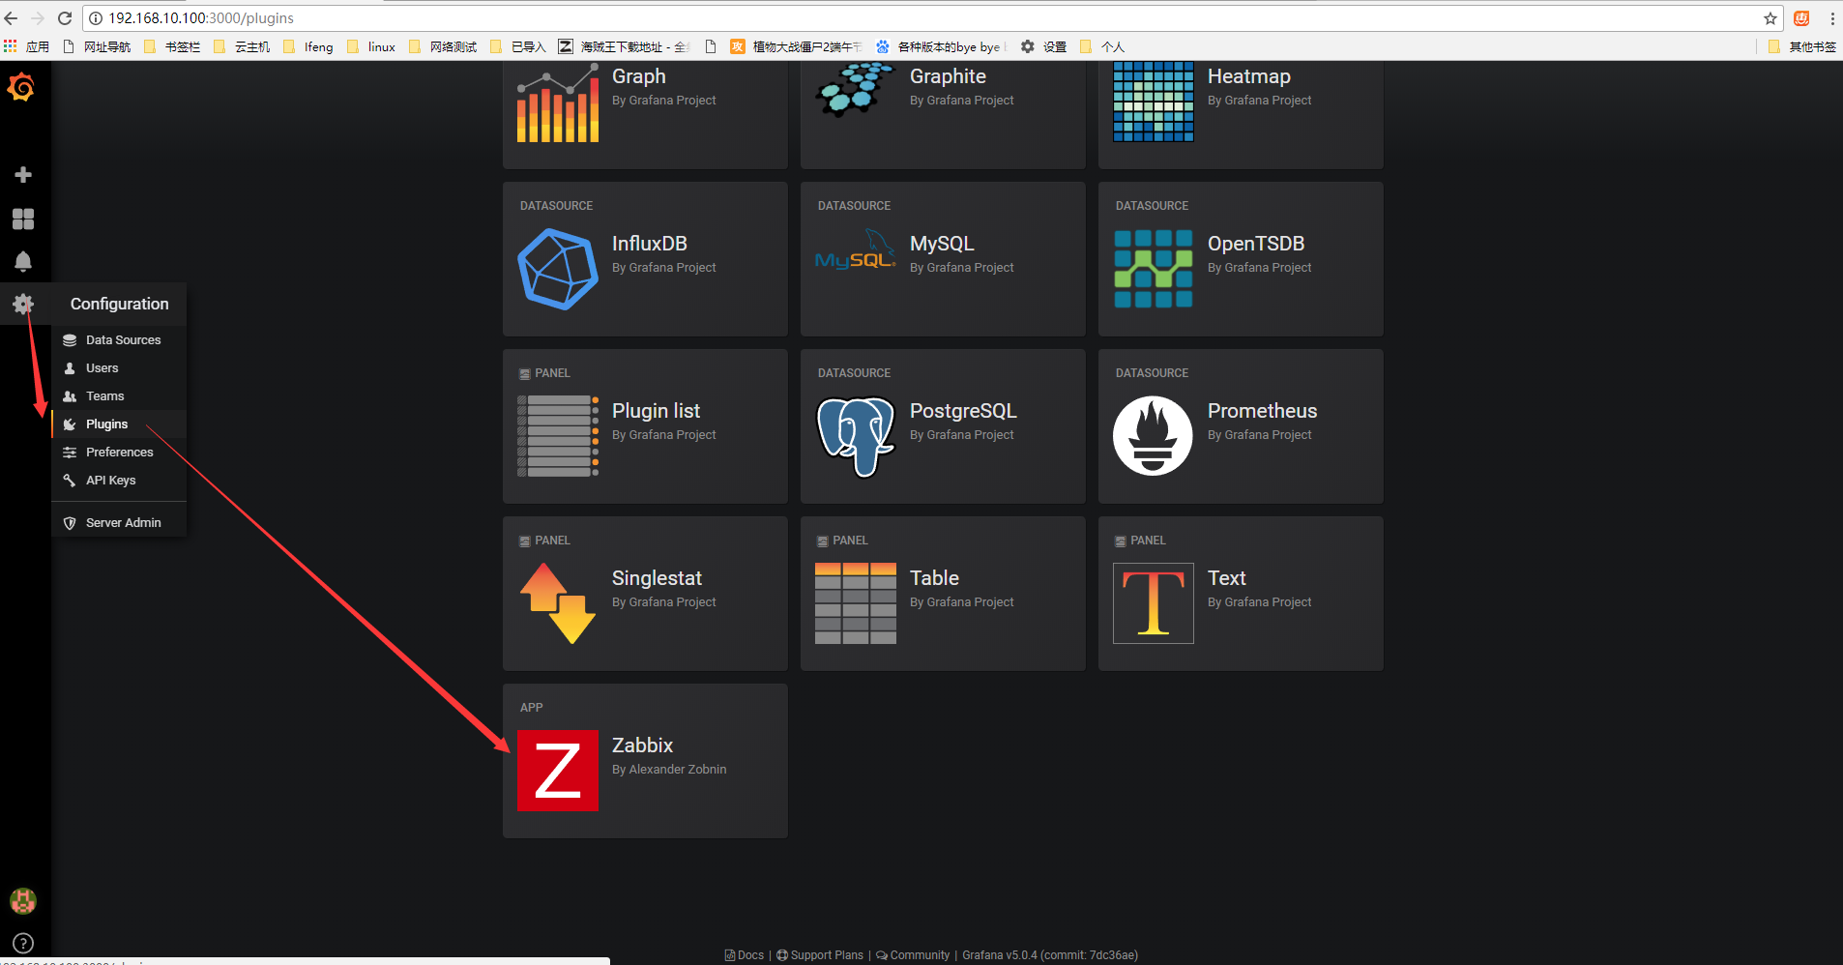This screenshot has height=965, width=1843.
Task: Open the 网址导航 bookmark
Action: 97,46
